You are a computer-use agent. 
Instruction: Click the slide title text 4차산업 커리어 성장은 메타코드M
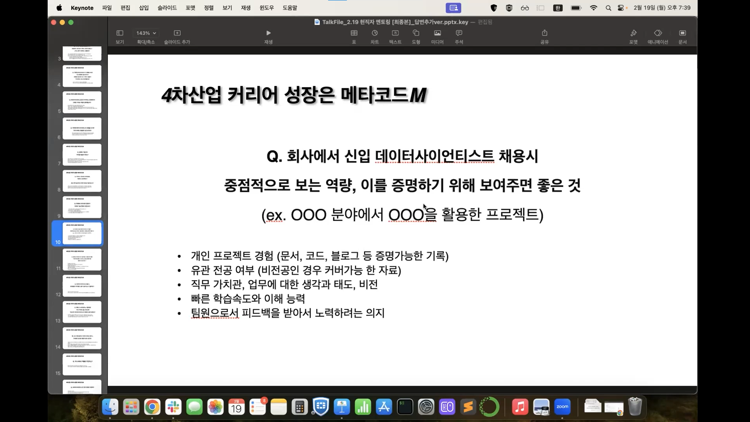pos(294,95)
